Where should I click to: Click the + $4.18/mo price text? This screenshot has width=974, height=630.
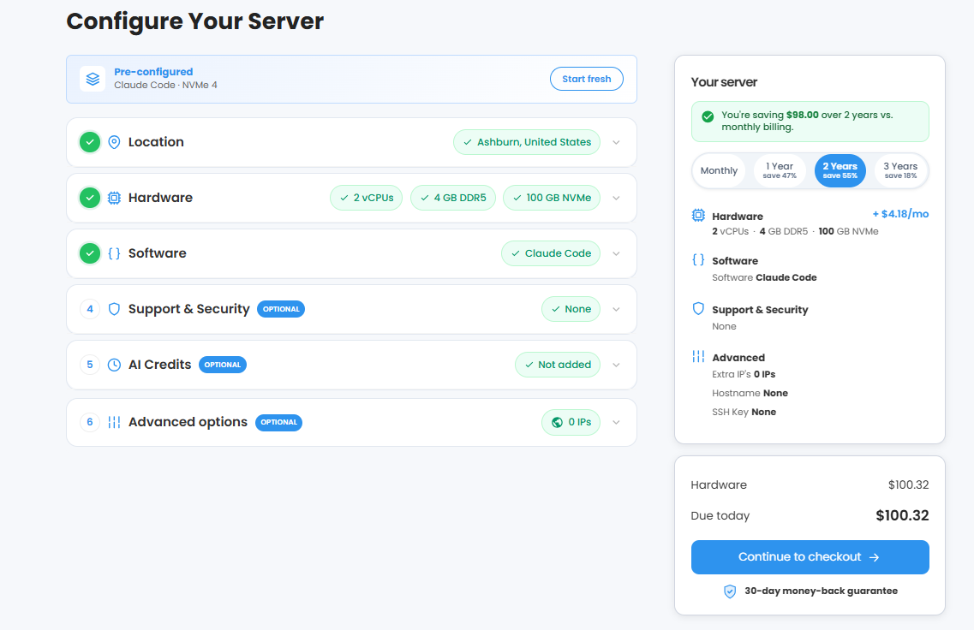[x=900, y=214]
